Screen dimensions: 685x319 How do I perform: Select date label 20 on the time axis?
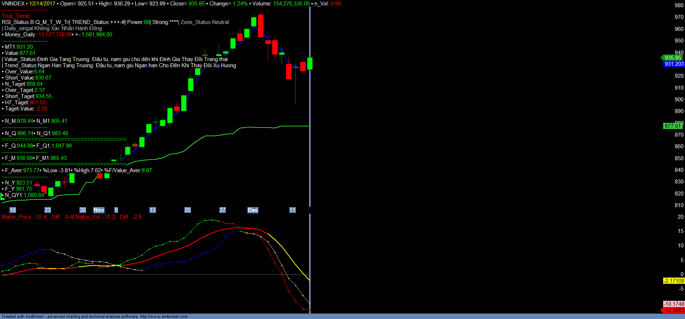click(x=188, y=210)
